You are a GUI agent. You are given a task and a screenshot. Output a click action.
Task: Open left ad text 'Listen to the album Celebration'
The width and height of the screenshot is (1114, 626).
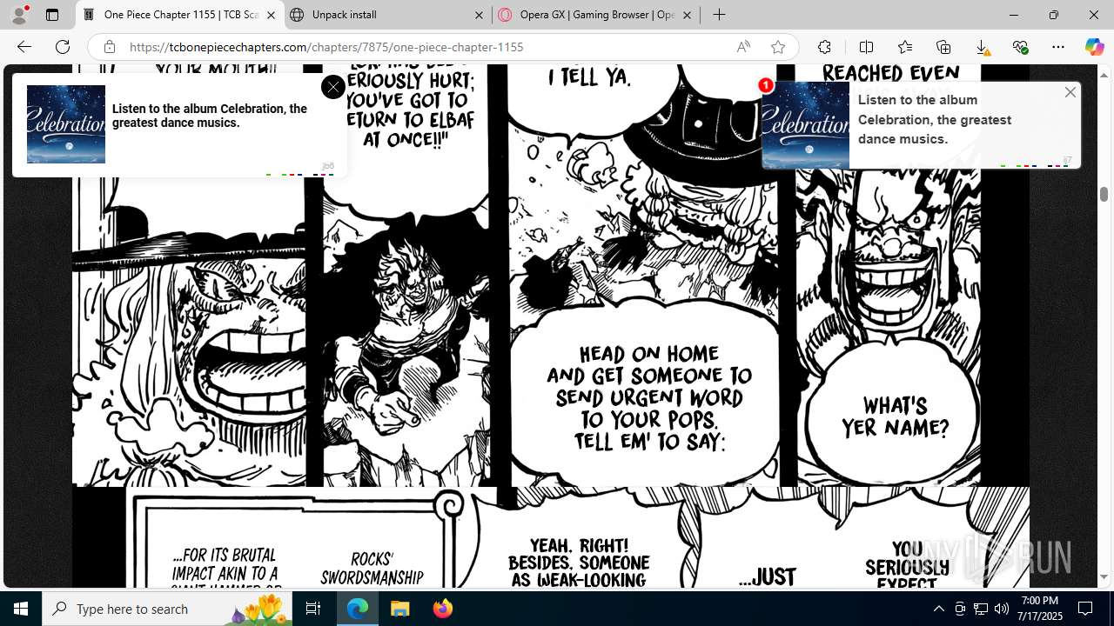(x=210, y=116)
